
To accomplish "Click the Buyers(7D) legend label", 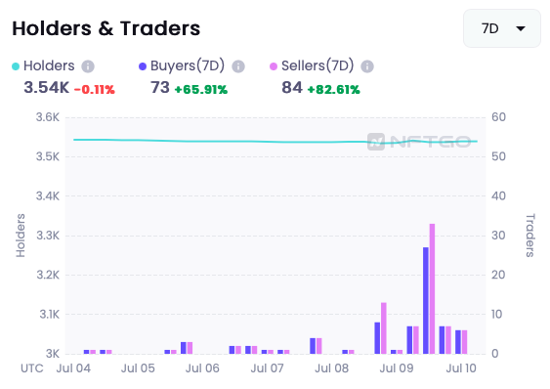I will (x=188, y=65).
